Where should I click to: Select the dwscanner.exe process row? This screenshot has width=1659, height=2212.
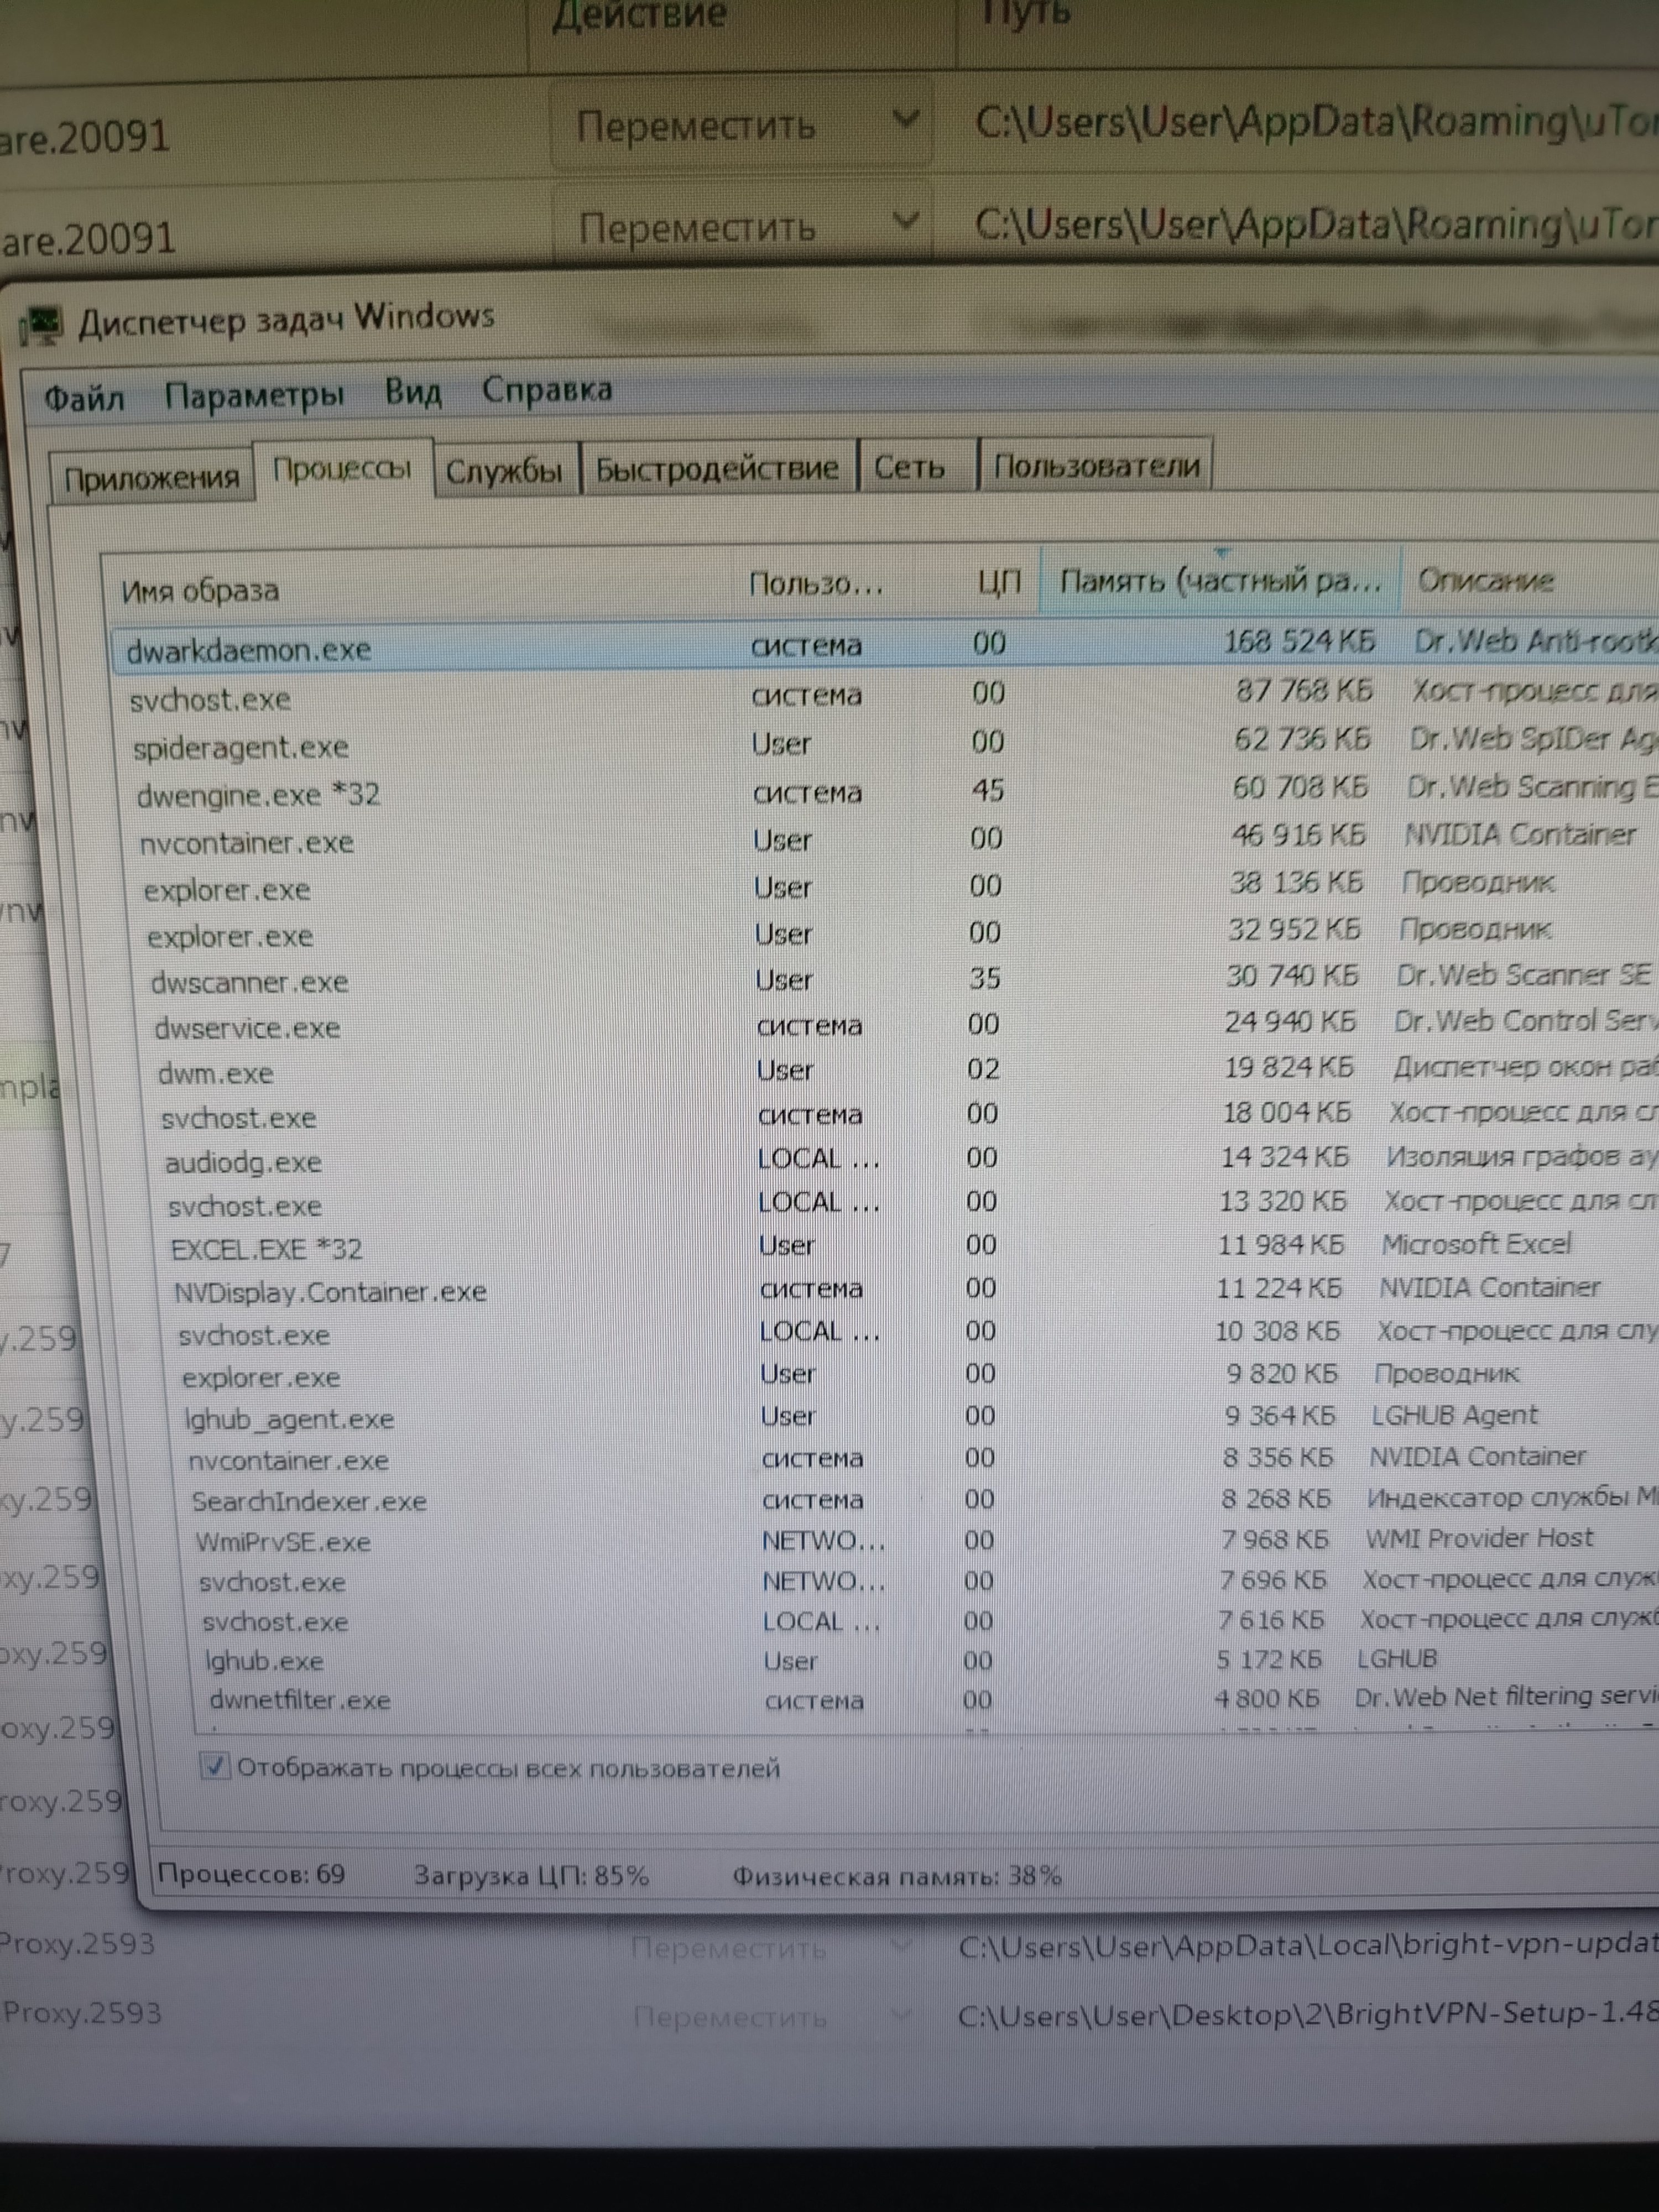click(x=249, y=982)
